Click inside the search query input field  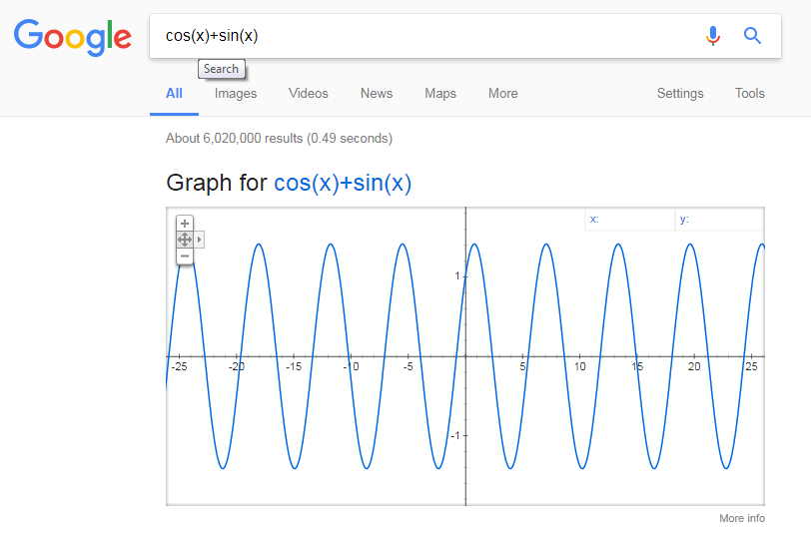[x=419, y=36]
